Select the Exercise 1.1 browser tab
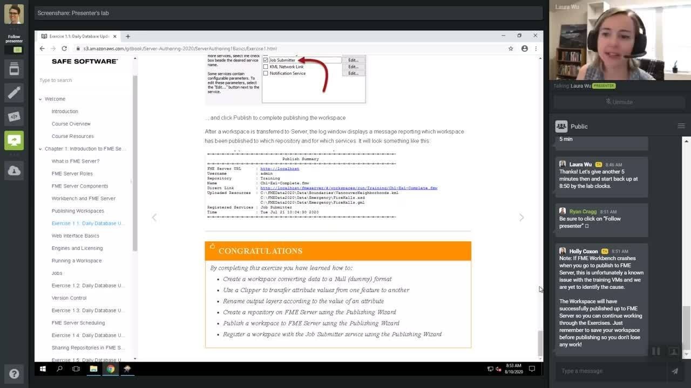Screen dimensions: 691x388 tap(79, 36)
